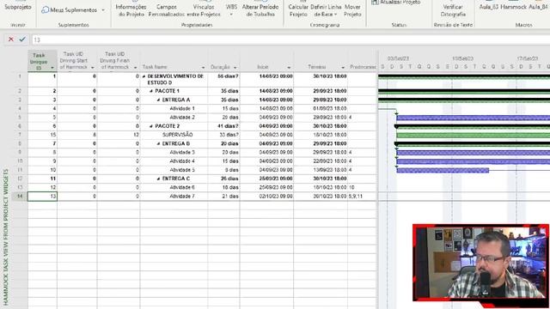The image size is (550, 309).
Task: Collapse the PACOTE 1 summary task
Action: coord(151,91)
